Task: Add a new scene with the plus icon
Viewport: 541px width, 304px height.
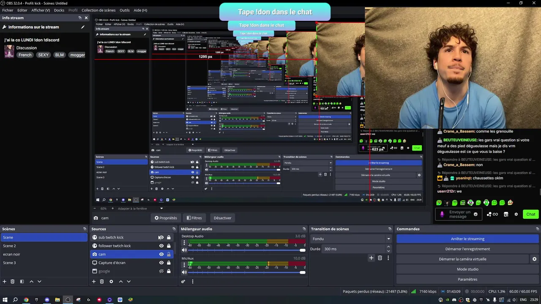Action: [x=5, y=282]
